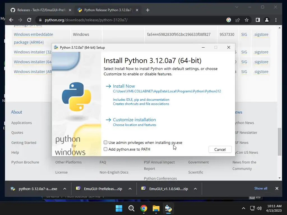
Task: Open Scientific footer link
Action: click(x=196, y=172)
